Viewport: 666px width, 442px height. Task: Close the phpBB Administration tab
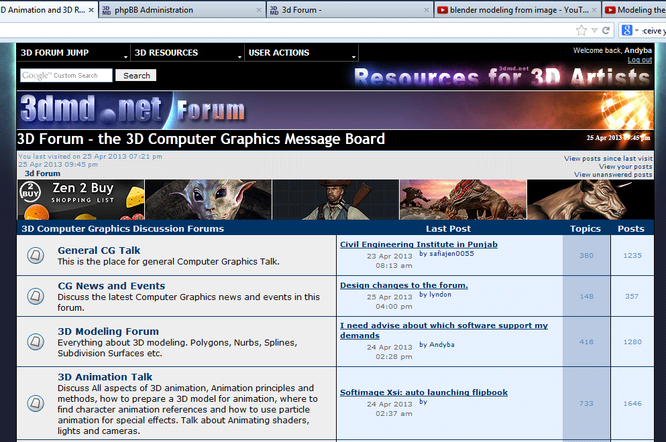pyautogui.click(x=259, y=10)
